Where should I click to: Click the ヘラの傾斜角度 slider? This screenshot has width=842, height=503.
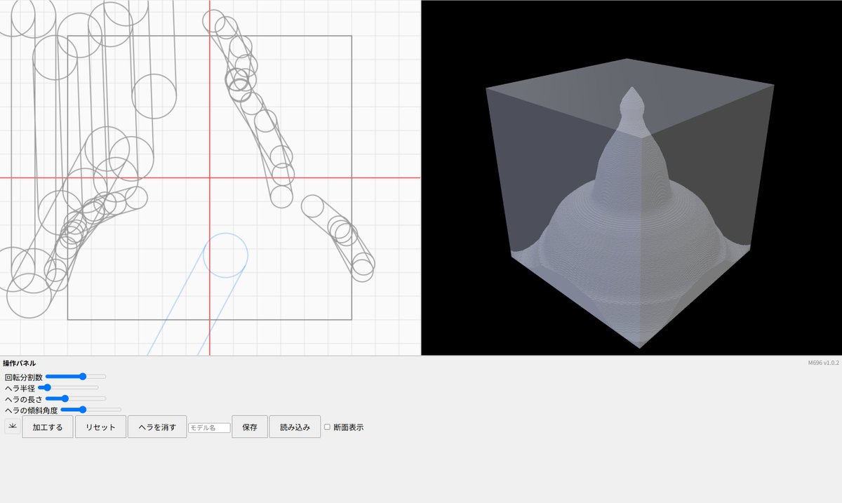click(91, 410)
